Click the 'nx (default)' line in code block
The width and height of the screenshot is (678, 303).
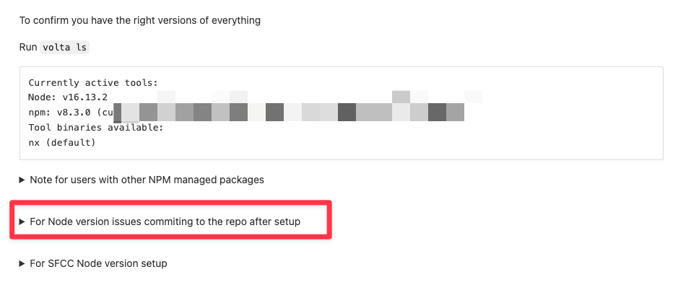pos(62,142)
